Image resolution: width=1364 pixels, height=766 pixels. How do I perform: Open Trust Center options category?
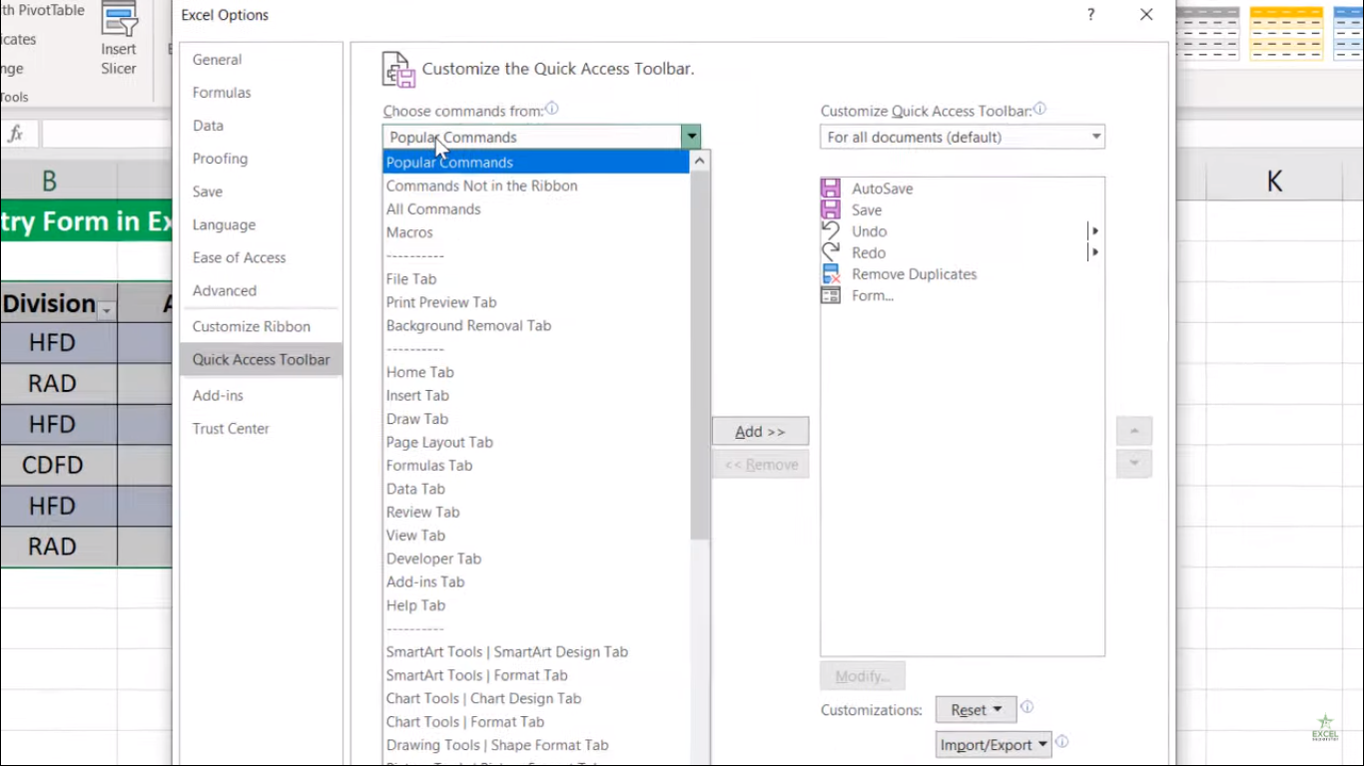point(261,428)
